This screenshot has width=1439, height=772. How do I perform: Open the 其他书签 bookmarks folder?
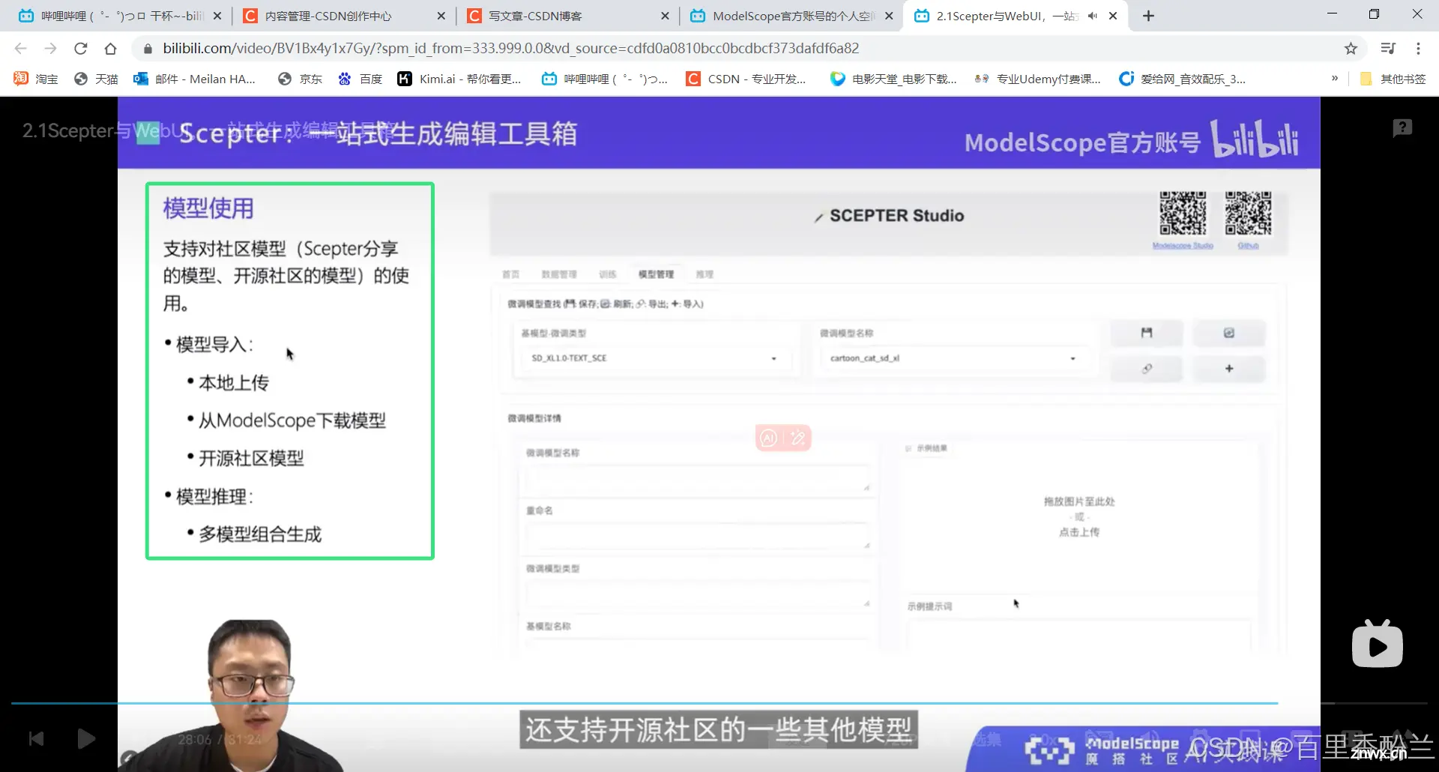[x=1393, y=79]
